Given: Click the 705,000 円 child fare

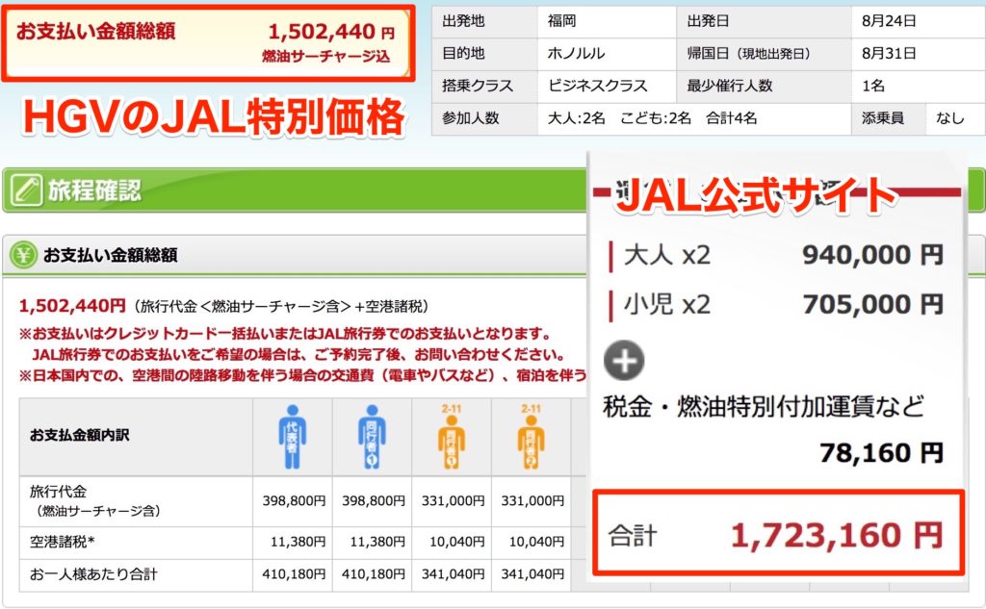Looking at the screenshot, I should 872,305.
